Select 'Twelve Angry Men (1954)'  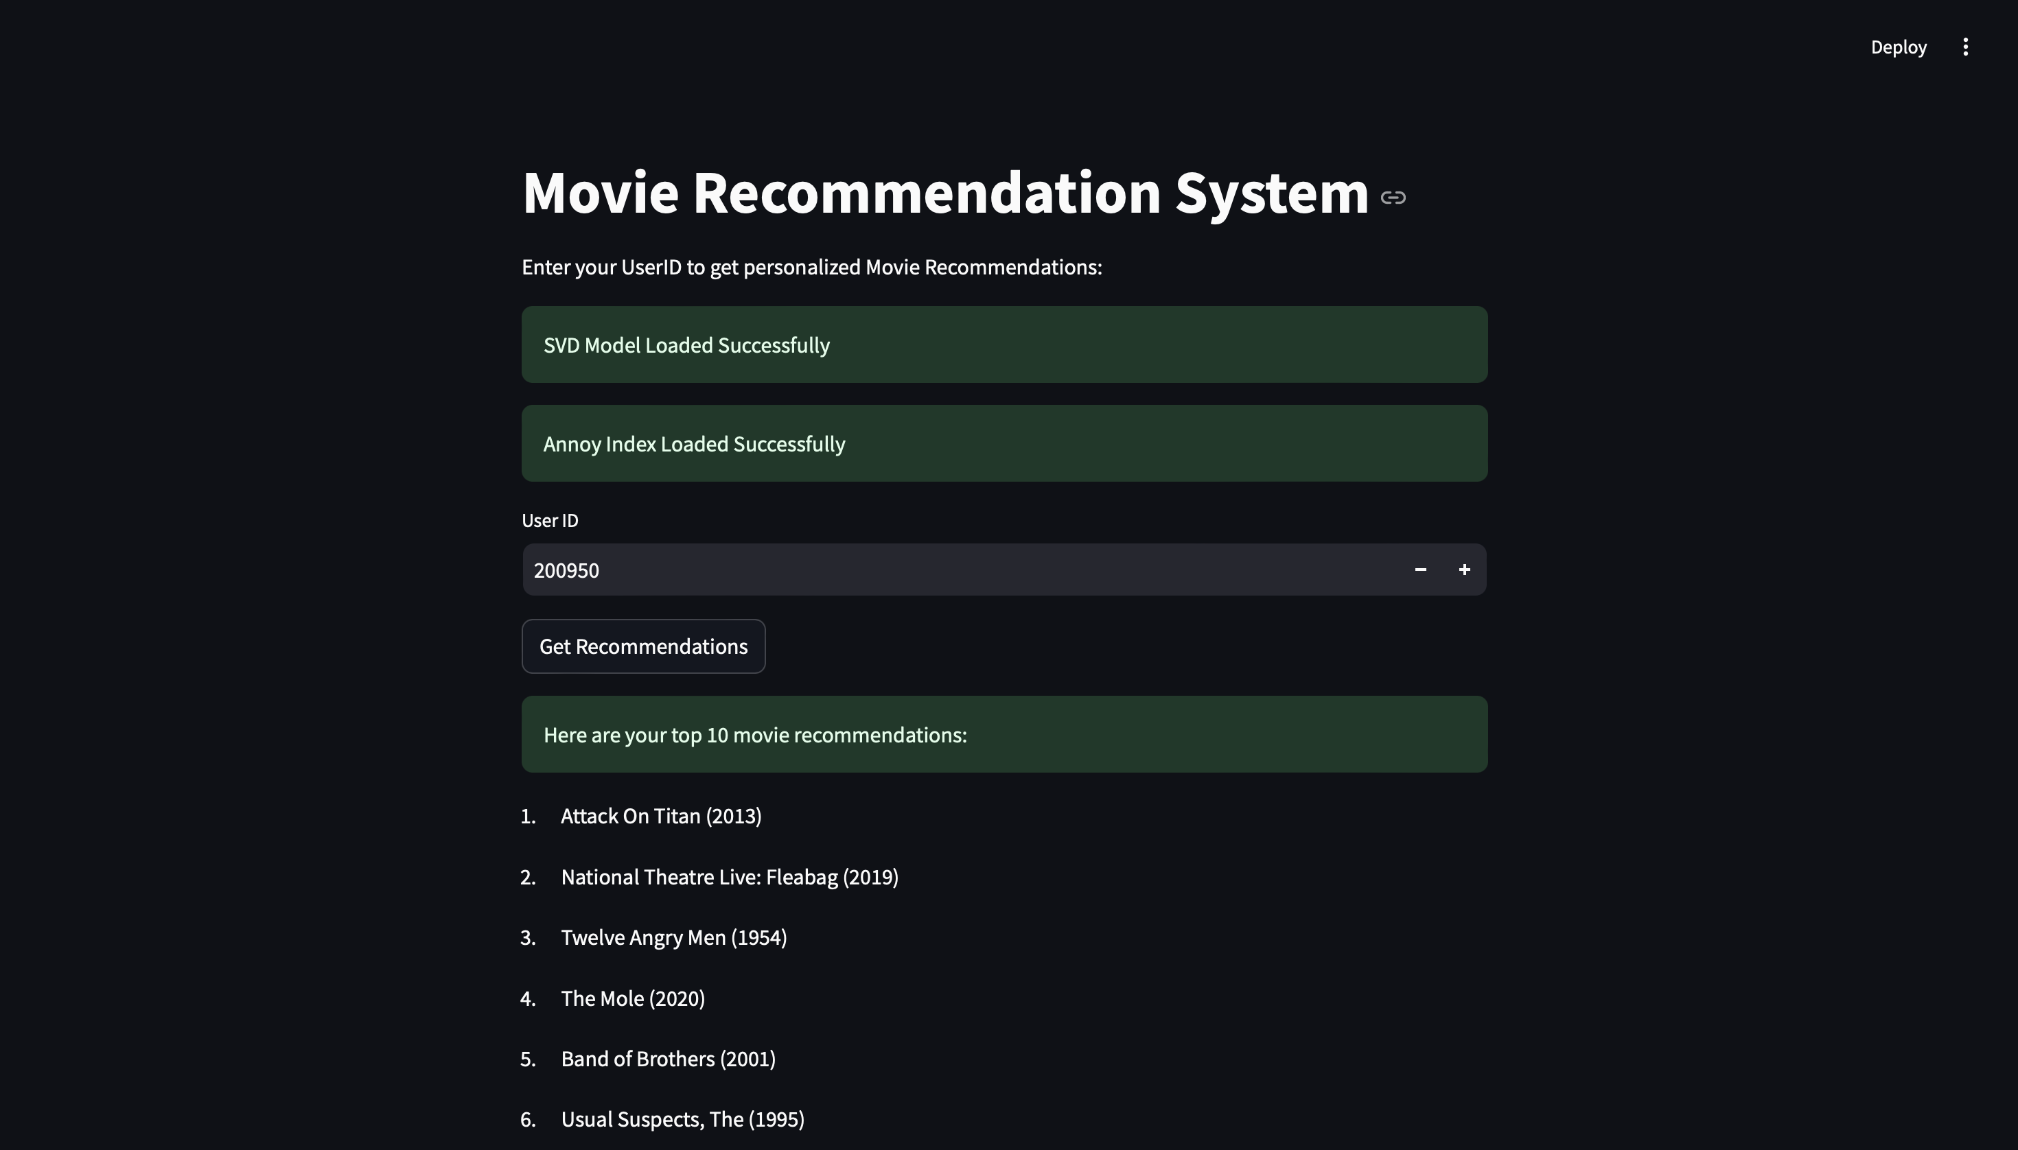673,937
